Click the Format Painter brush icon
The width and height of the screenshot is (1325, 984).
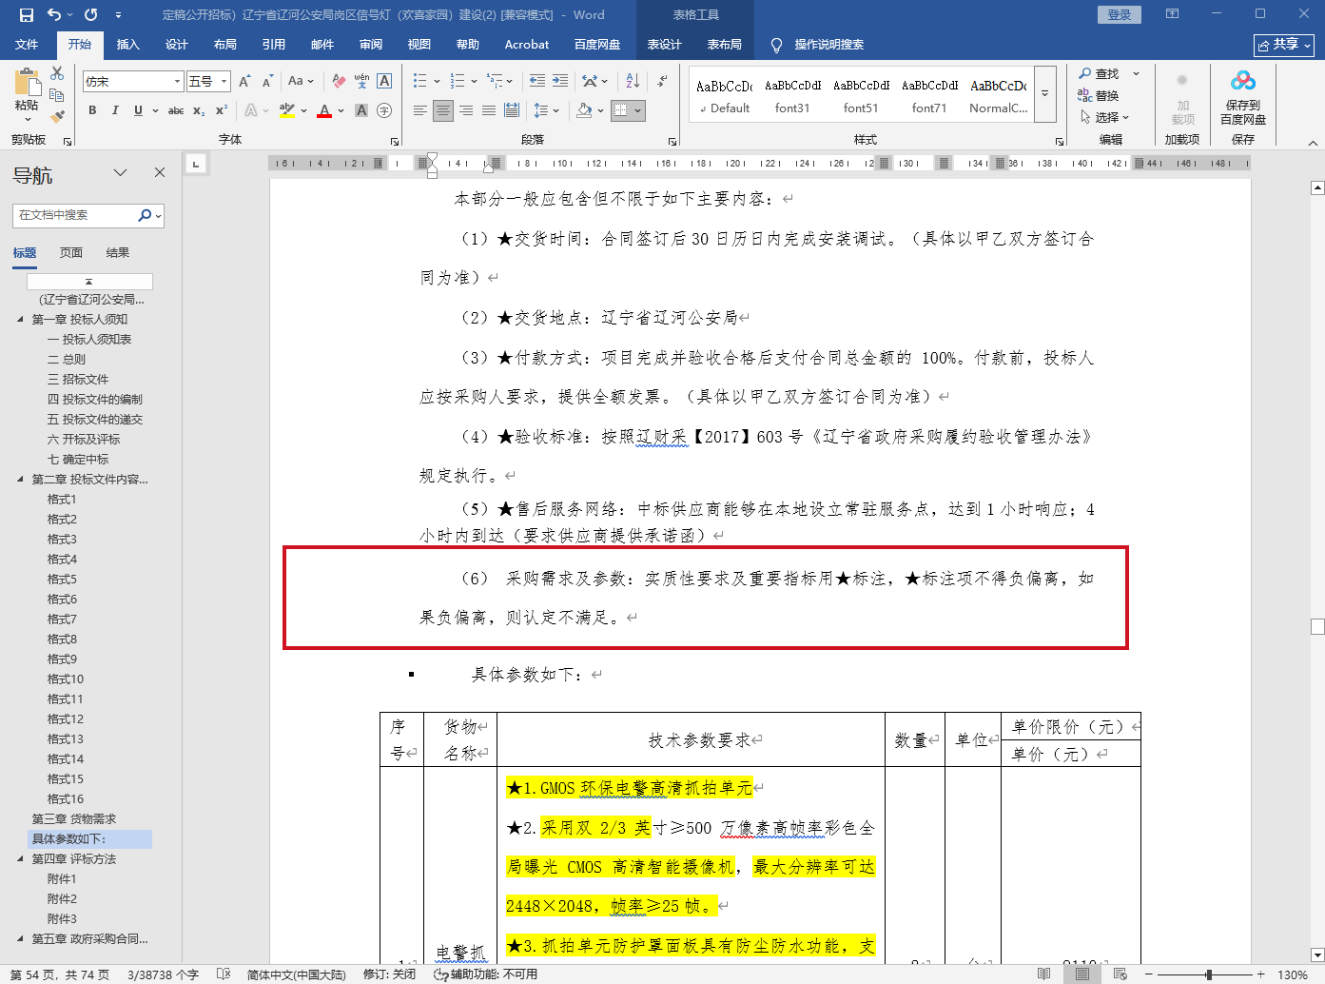point(57,116)
